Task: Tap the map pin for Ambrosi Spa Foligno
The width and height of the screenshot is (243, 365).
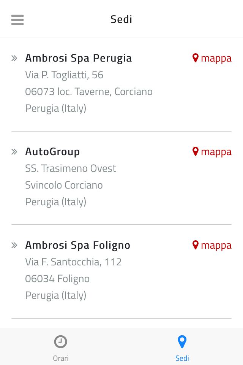Action: [196, 245]
